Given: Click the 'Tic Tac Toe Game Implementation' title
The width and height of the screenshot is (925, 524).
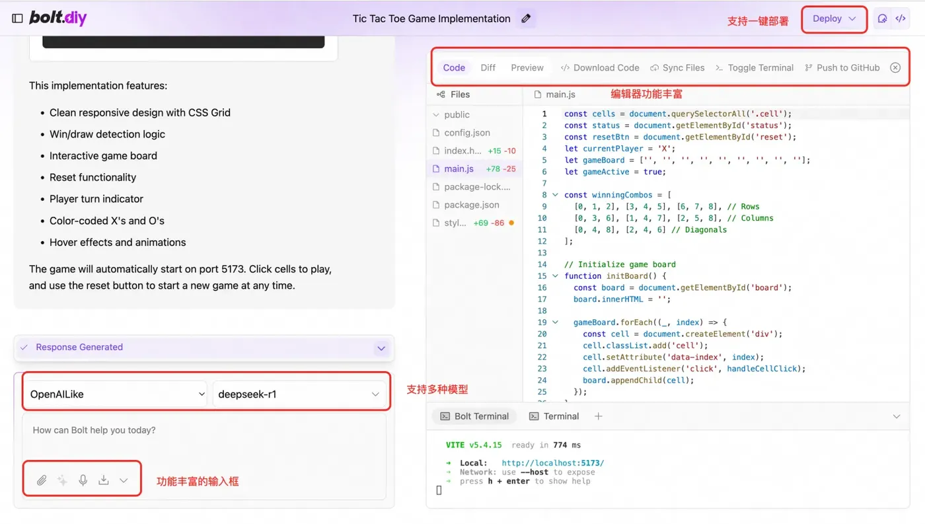Looking at the screenshot, I should point(431,19).
